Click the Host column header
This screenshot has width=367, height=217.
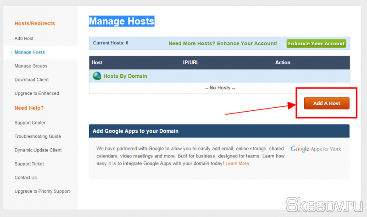pyautogui.click(x=97, y=62)
